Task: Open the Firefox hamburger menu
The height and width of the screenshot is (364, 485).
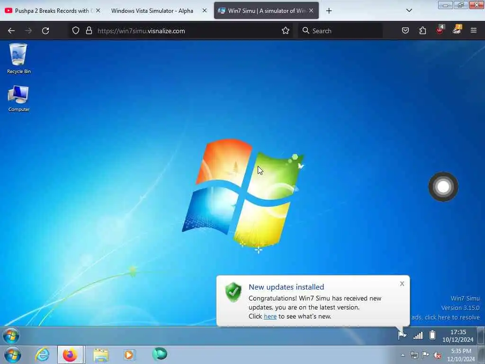Action: pyautogui.click(x=474, y=30)
